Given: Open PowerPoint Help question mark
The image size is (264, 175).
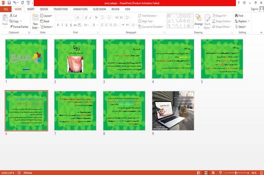Looking at the screenshot, I should click(x=238, y=3).
